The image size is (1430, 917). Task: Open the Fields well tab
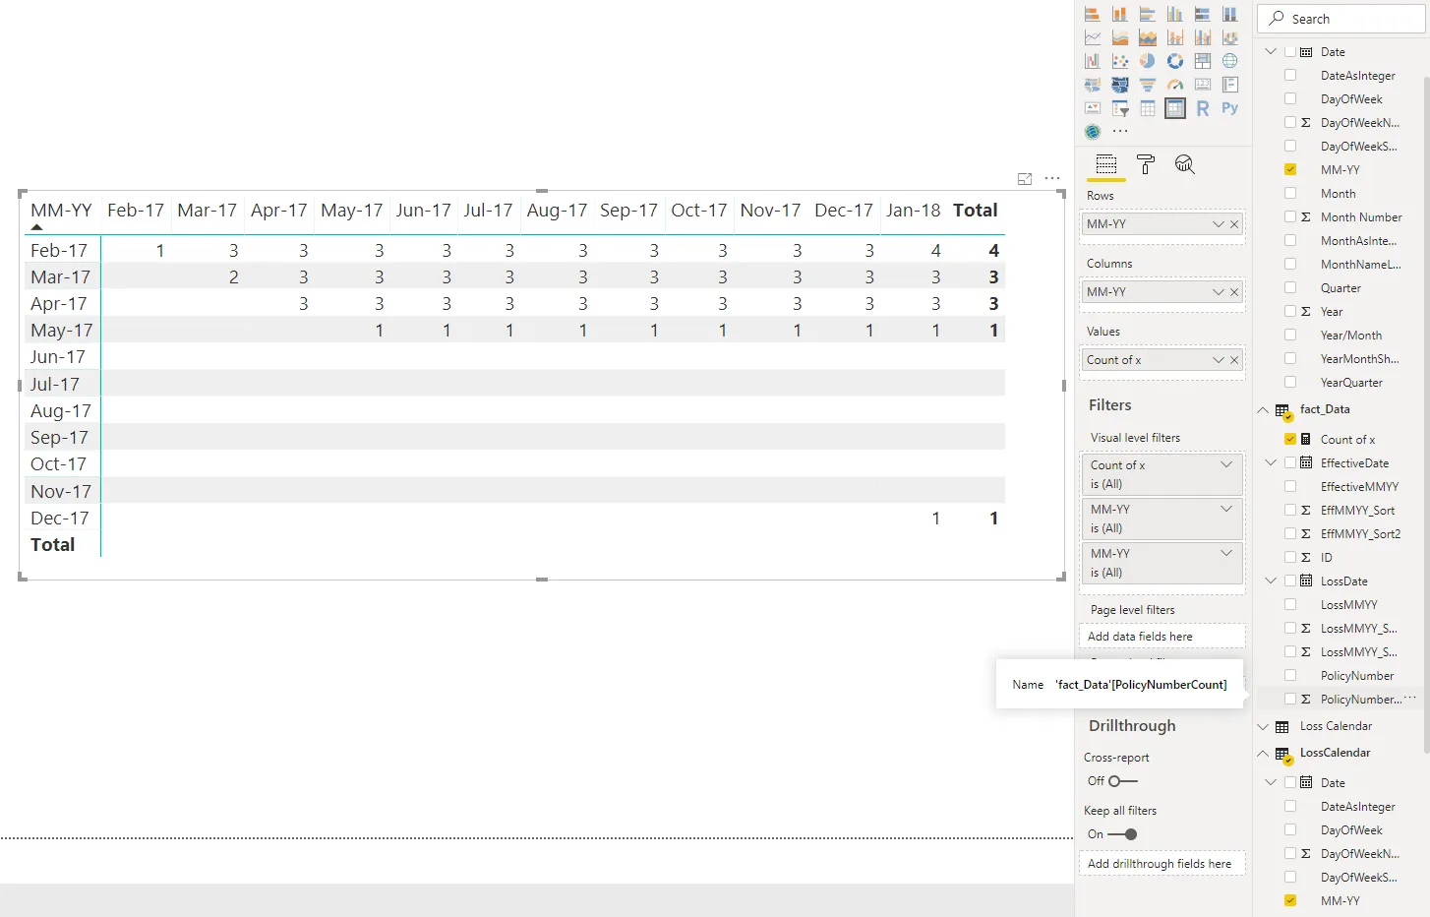(1106, 164)
